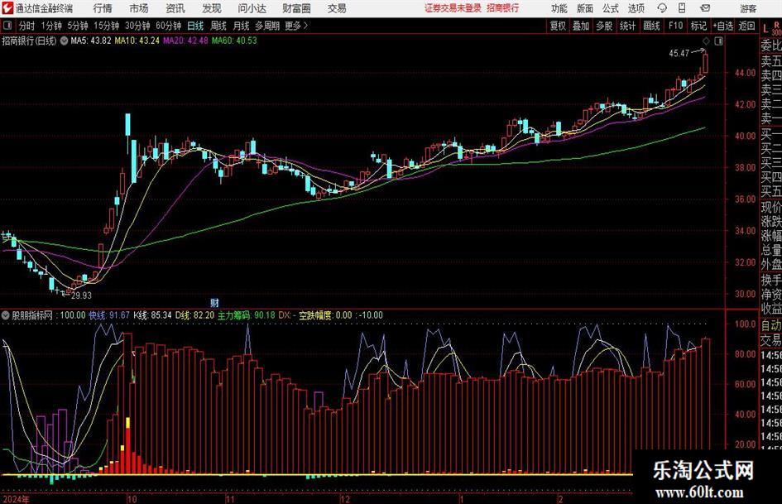
Task: Switch to 分时 view
Action: [26, 26]
